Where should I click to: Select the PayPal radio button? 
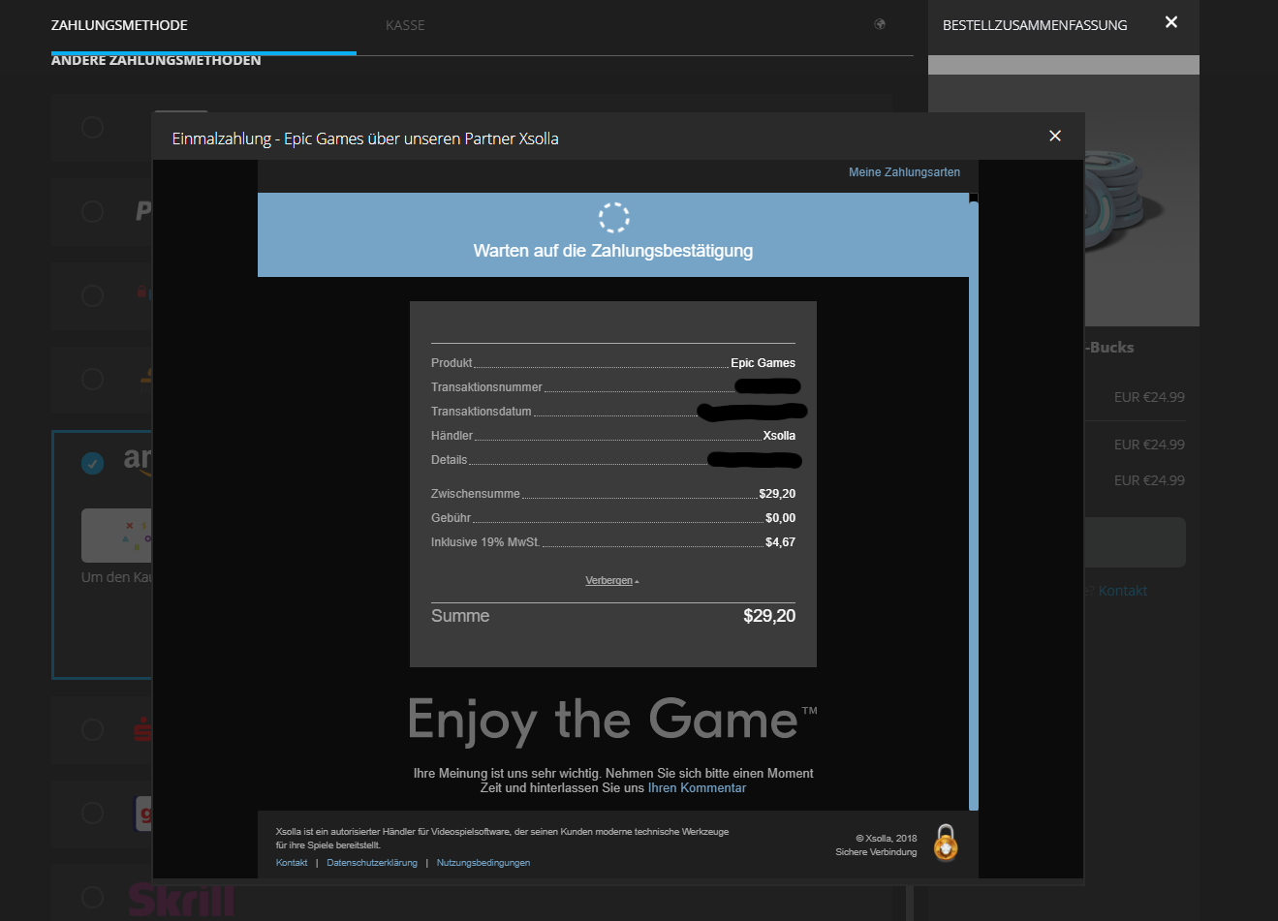(92, 211)
